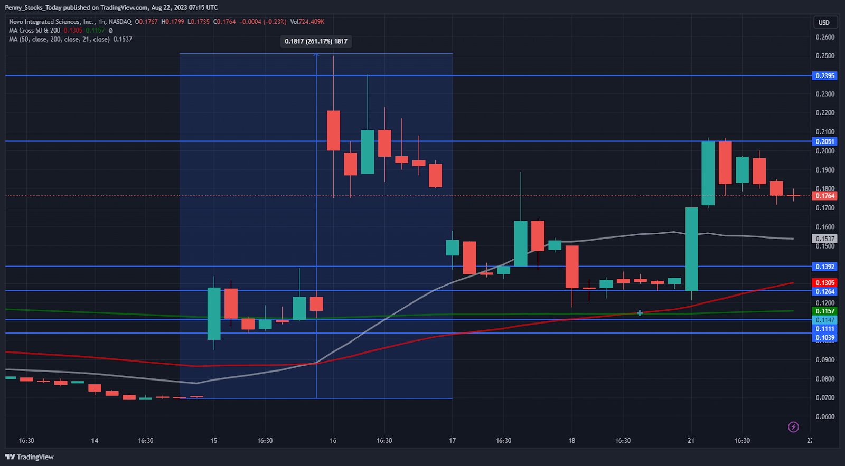Click the red 0.1305 price label

click(x=824, y=283)
